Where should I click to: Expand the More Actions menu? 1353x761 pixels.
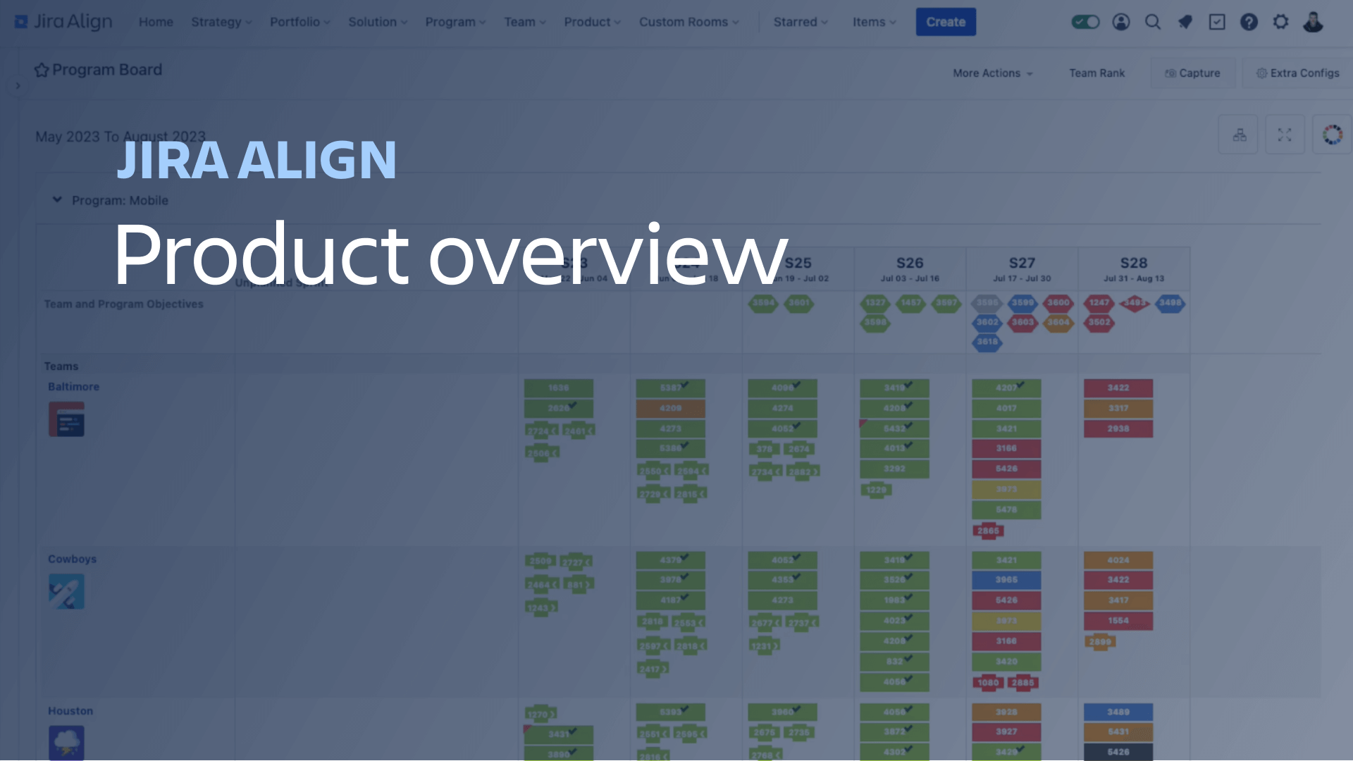[991, 73]
